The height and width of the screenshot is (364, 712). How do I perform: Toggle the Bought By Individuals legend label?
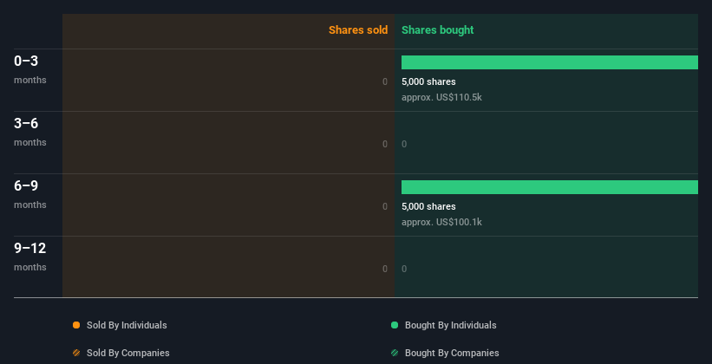[450, 325]
